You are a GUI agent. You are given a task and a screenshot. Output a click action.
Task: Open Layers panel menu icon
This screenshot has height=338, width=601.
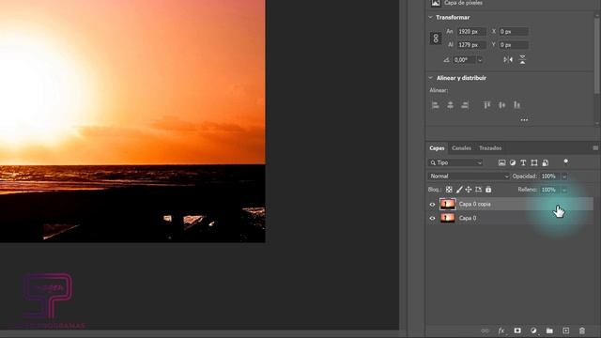click(x=595, y=148)
